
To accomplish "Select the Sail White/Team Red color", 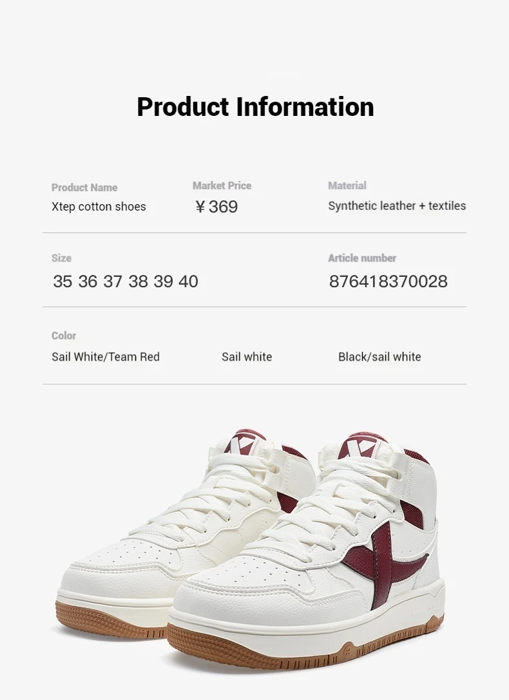I will point(106,357).
